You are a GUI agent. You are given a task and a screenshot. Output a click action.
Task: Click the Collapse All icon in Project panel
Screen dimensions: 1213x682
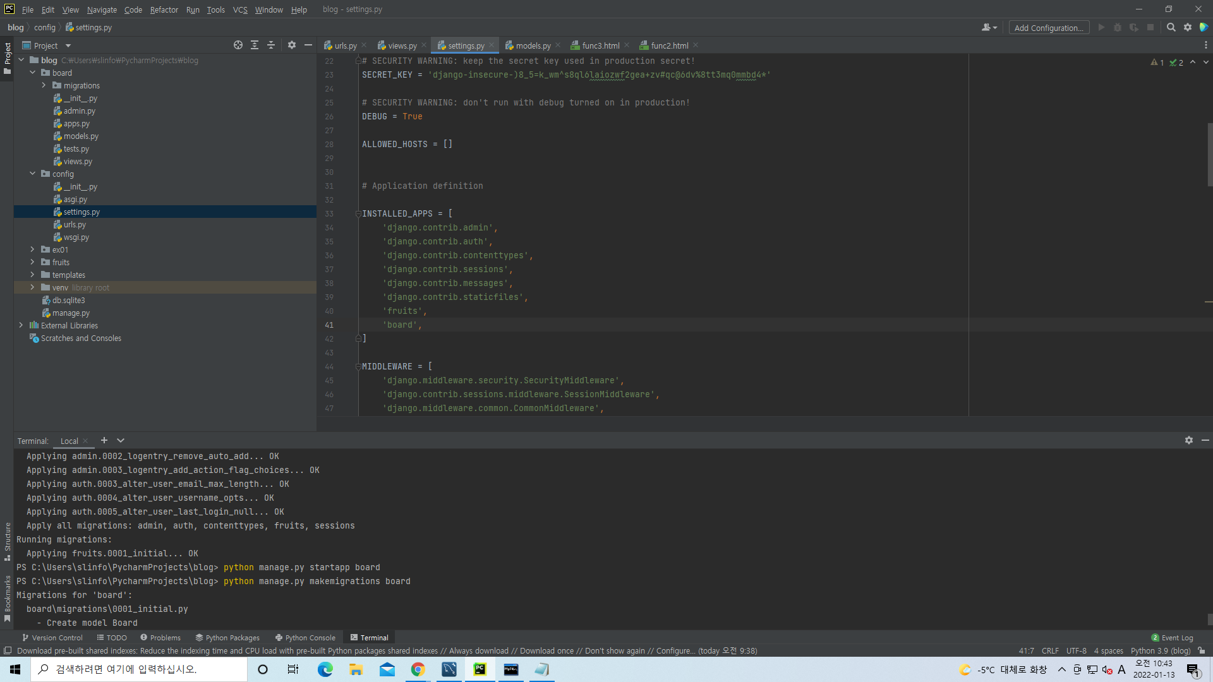(x=271, y=45)
